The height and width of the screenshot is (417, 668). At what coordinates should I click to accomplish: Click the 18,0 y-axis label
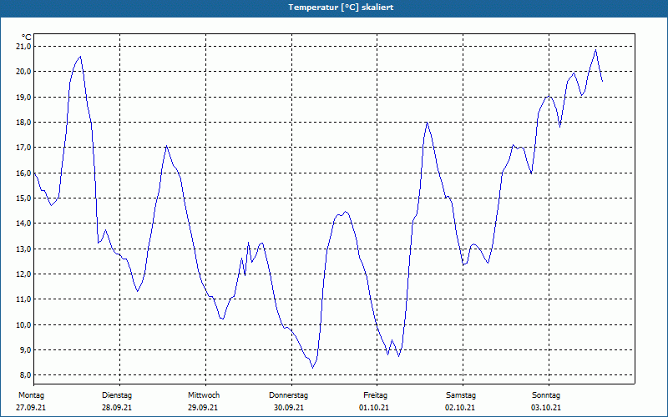23,122
